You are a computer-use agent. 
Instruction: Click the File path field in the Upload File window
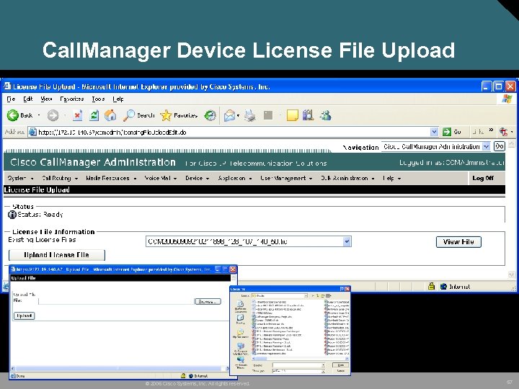pyautogui.click(x=116, y=301)
